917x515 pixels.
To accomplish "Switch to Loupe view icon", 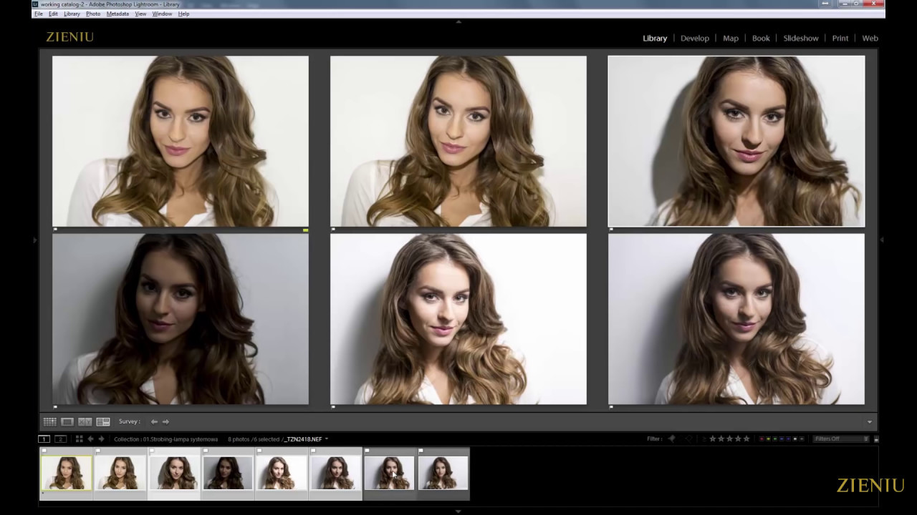I will 67,422.
